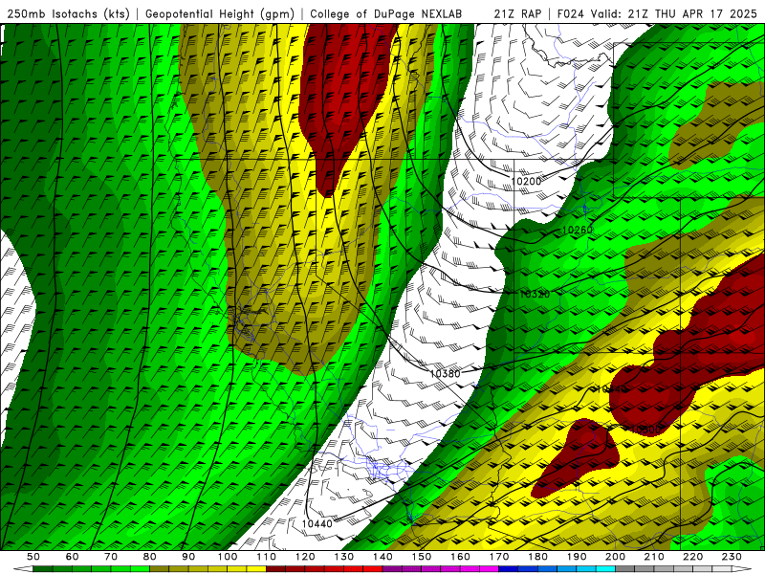Click the 60 value on the color scale
This screenshot has height=574, width=765.
[72, 557]
